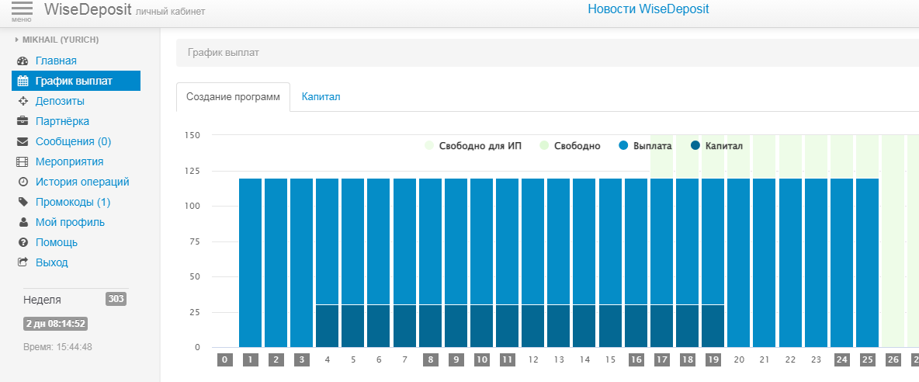Open the Новости WiseDeposit link
The image size is (919, 382).
point(648,9)
